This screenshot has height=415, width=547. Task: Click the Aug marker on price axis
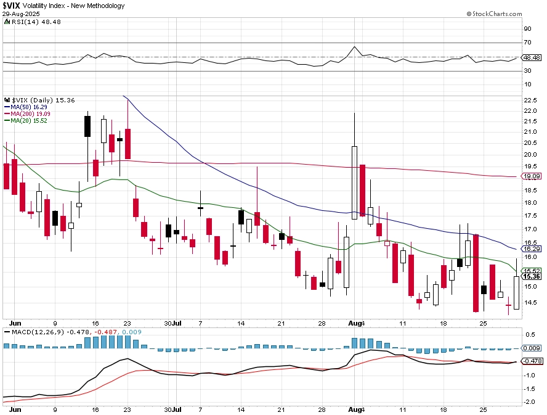354,324
